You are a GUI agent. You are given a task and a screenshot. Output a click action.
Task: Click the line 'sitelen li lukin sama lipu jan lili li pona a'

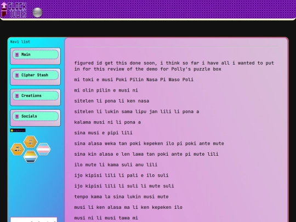tap(136, 111)
